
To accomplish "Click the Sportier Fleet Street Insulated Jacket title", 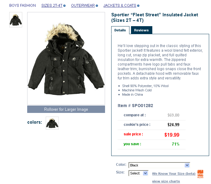I will tap(154, 18).
